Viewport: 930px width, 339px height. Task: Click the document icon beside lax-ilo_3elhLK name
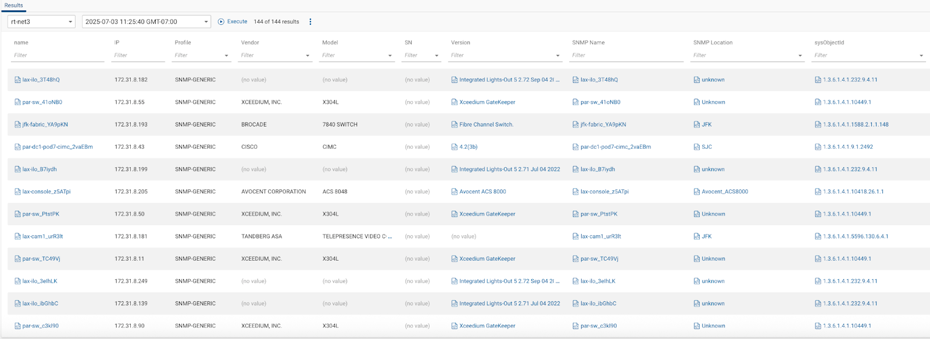(x=17, y=282)
